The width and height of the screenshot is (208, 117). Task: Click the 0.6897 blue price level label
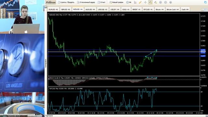[x=203, y=56]
